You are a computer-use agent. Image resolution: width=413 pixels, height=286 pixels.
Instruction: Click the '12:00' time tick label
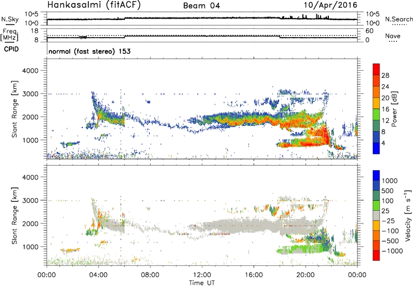coord(202,275)
